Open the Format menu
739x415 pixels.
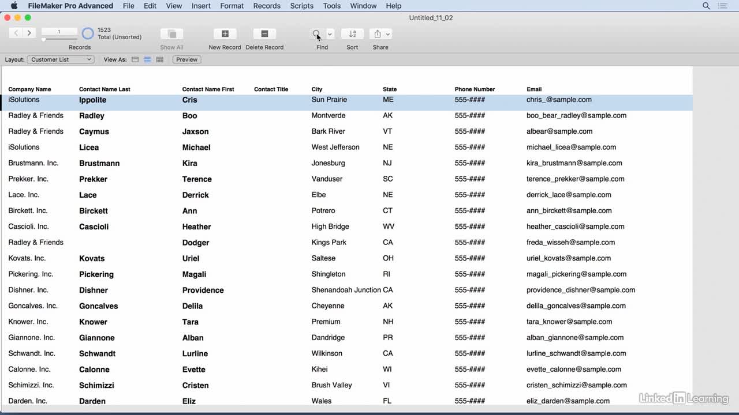point(232,6)
